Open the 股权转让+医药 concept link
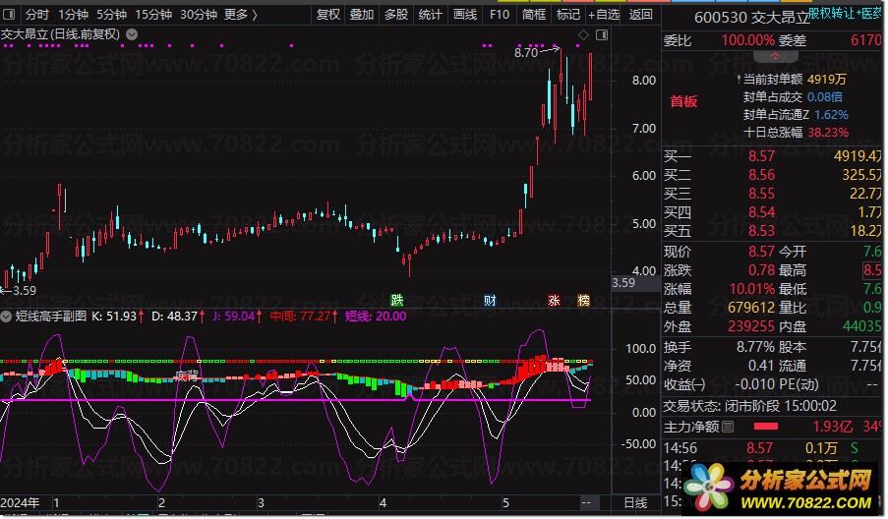 coord(845,13)
